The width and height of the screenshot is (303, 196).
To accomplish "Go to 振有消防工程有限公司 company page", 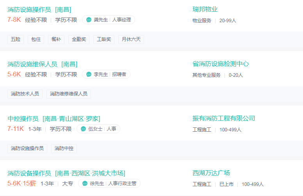I will point(224,118).
